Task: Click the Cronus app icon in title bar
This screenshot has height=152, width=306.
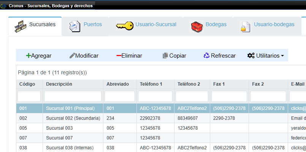Action: [x=4, y=6]
